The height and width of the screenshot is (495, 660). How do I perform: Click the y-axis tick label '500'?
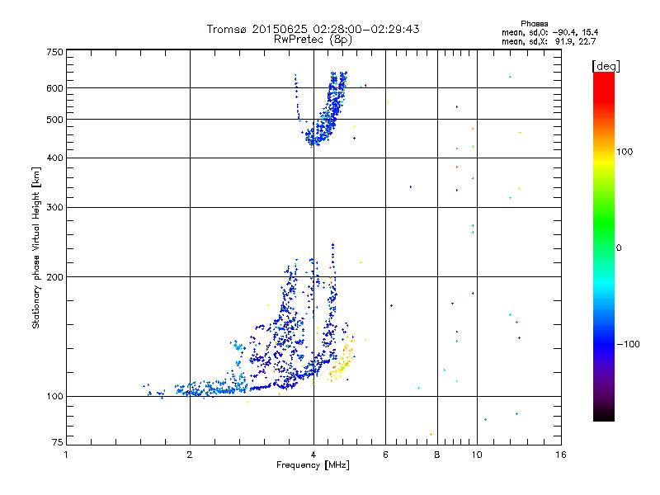click(55, 120)
